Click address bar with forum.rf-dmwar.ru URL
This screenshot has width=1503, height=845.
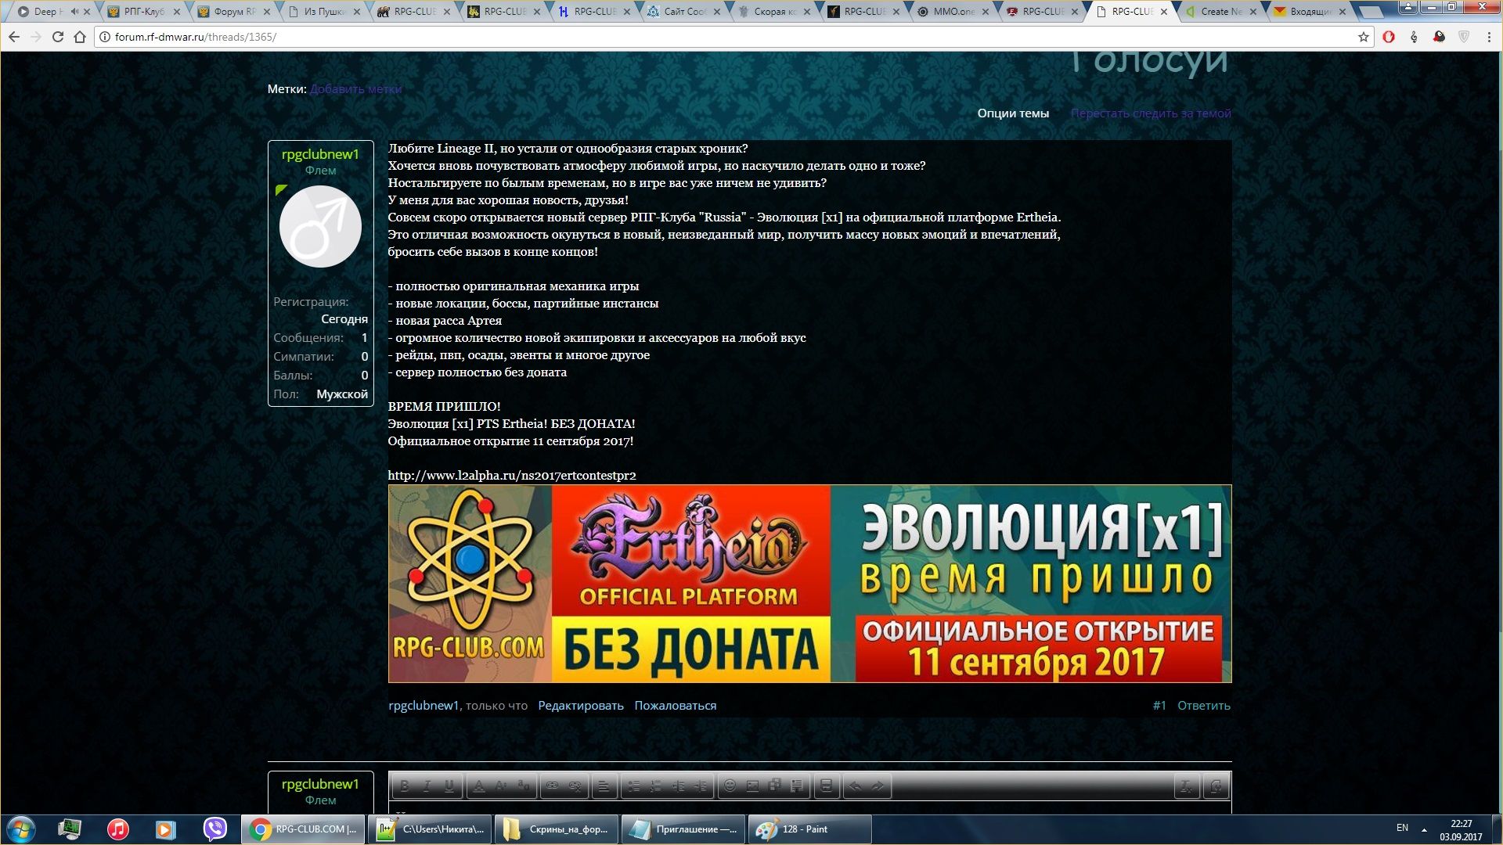click(x=728, y=37)
